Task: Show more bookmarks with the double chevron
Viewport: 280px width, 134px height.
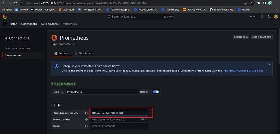Action: coord(276,10)
